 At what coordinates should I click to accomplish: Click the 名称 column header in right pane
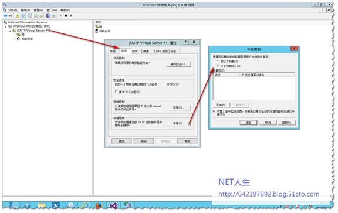point(117,22)
